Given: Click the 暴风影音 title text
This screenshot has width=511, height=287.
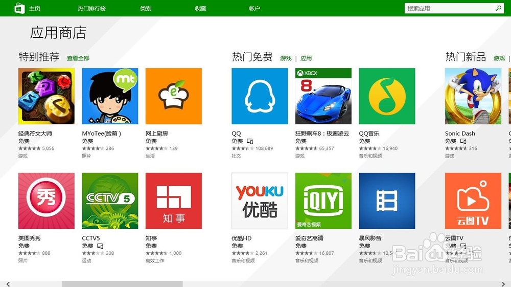Looking at the screenshot, I should point(370,238).
